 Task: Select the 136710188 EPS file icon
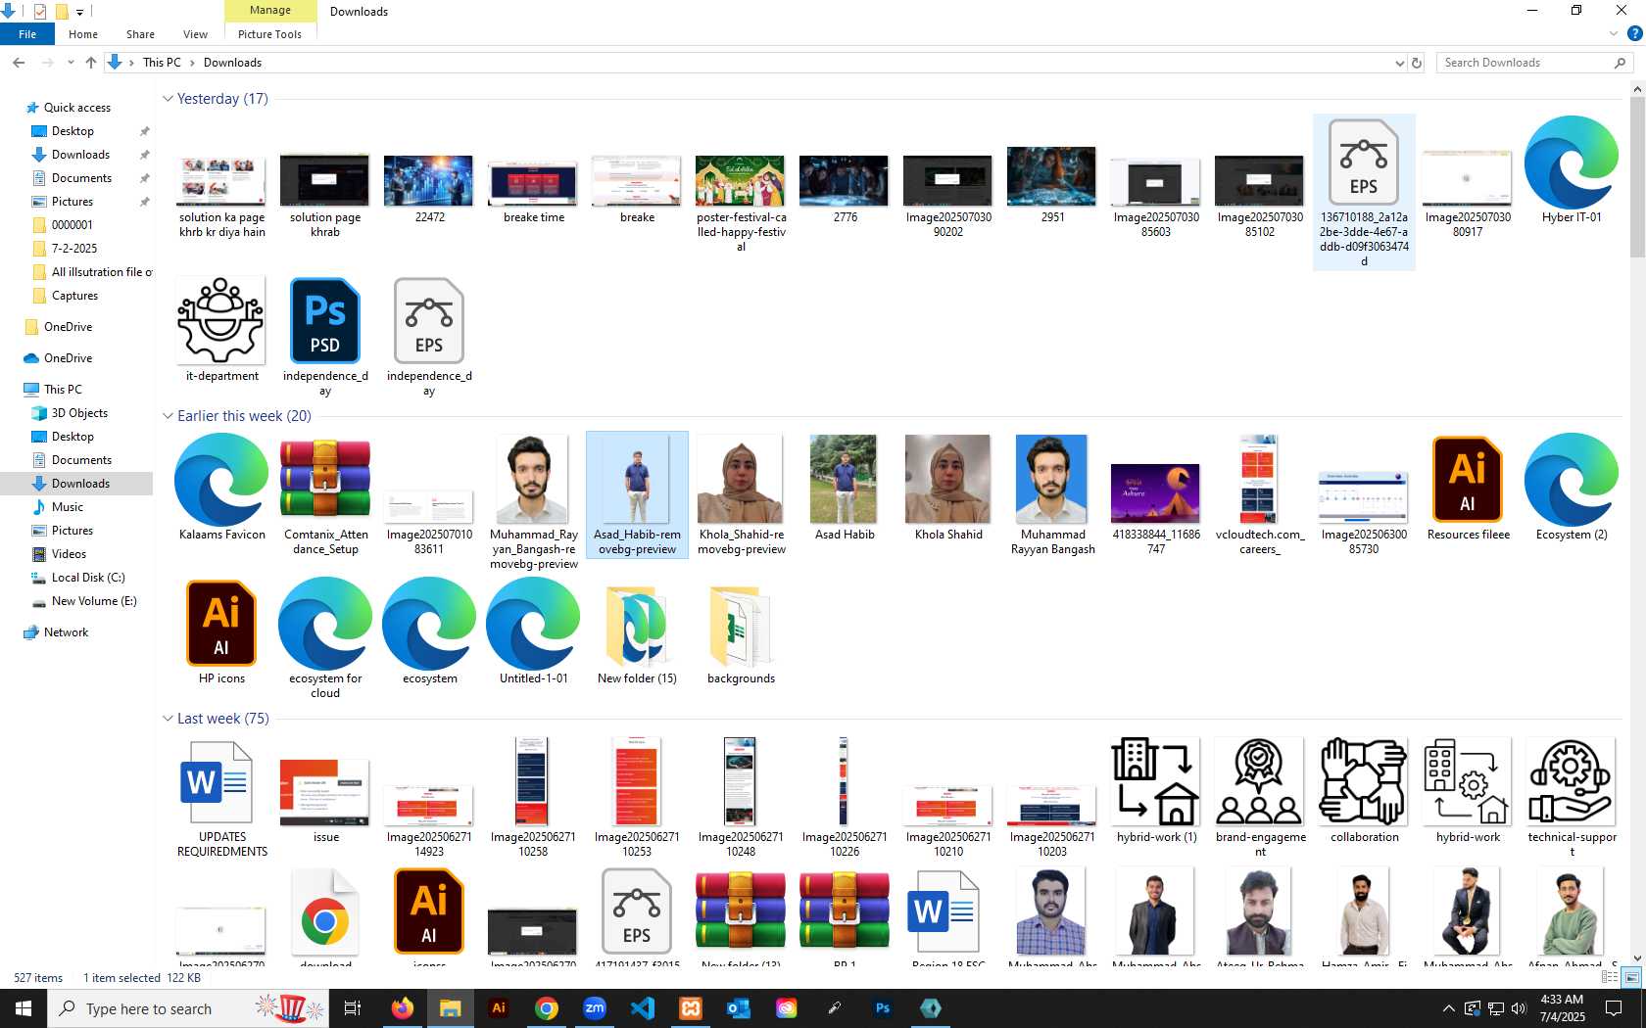(1364, 162)
